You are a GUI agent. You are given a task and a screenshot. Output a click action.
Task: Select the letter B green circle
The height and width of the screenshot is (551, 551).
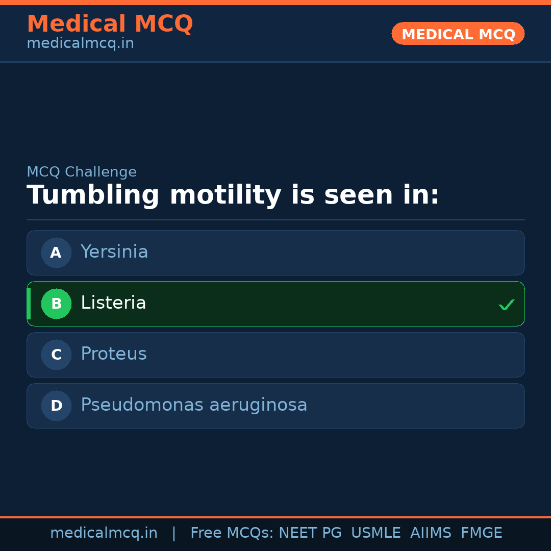[56, 304]
